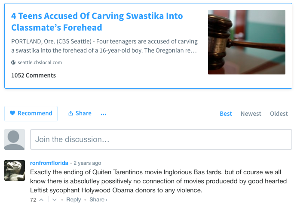
Task: Expand Share options on ronfromflorida's comment
Action: click(98, 200)
